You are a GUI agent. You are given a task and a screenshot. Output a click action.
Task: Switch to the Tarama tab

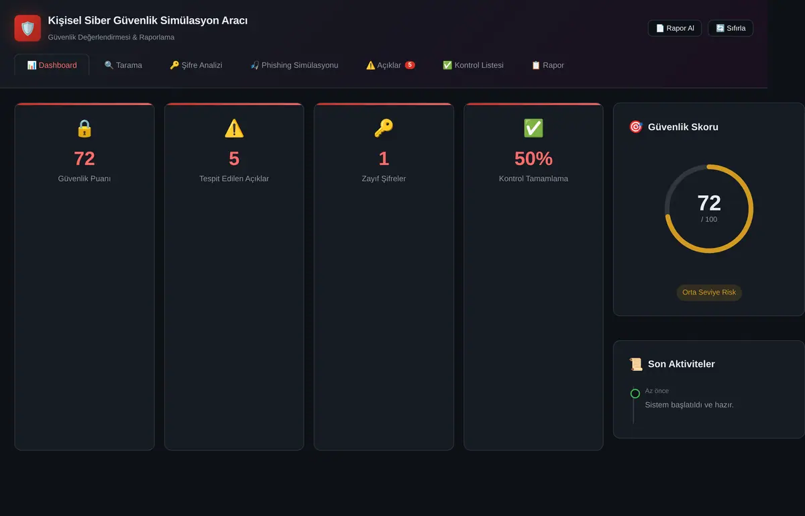(x=123, y=65)
